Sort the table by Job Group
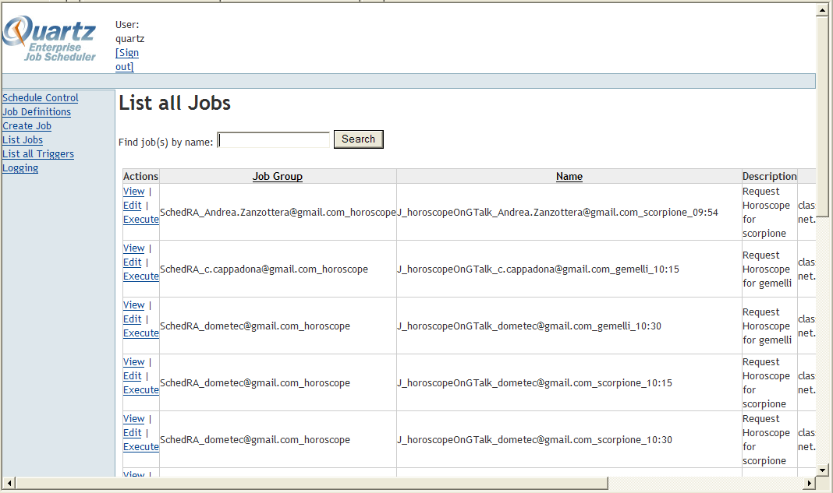 pyautogui.click(x=277, y=177)
